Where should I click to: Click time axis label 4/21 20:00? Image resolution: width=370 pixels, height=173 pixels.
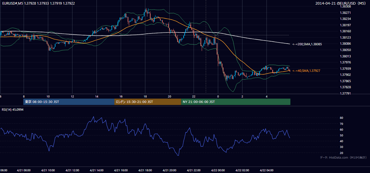pyautogui.click(x=170, y=170)
